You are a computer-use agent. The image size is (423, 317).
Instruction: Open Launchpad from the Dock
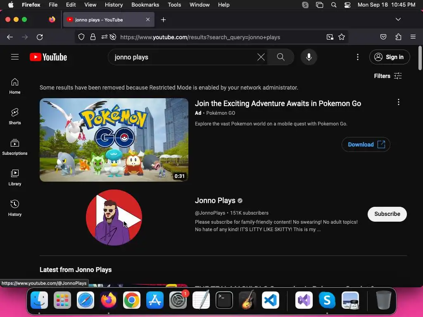[62, 300]
